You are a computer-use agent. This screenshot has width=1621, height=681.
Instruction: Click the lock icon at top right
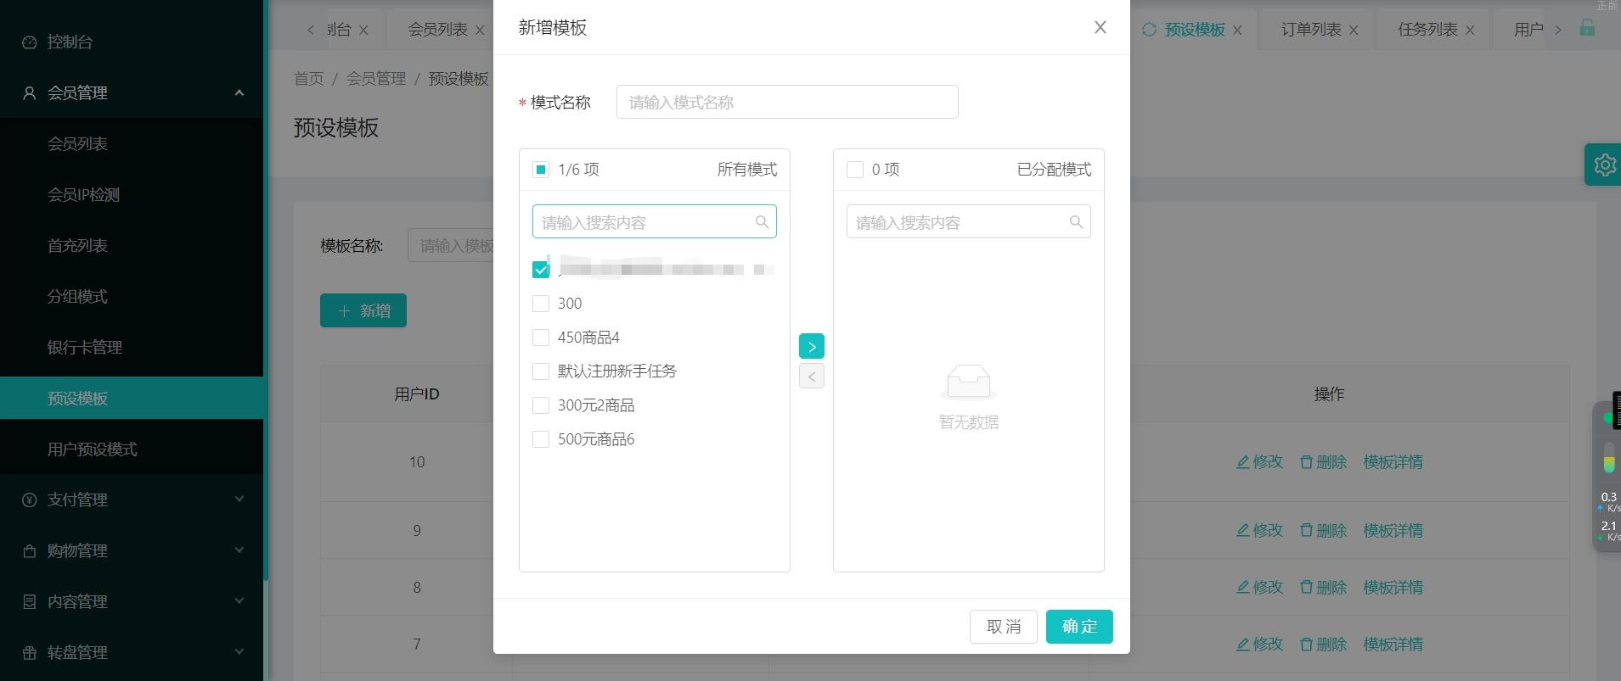(1586, 28)
